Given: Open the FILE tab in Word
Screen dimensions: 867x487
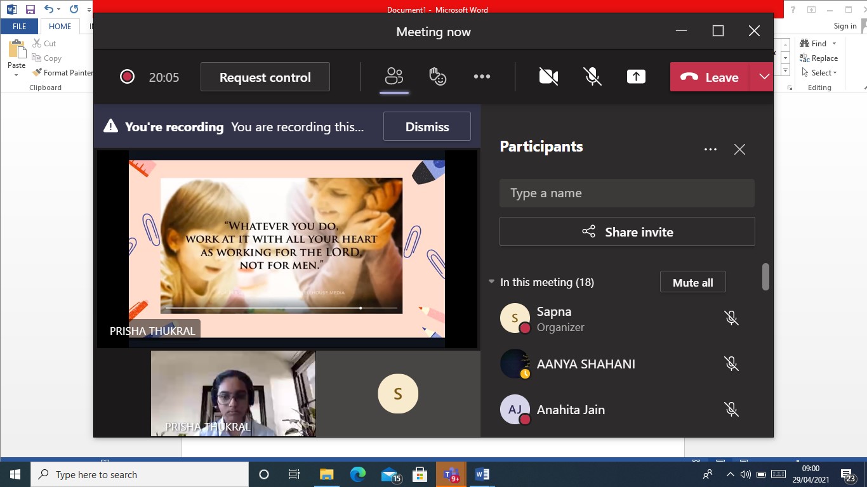Looking at the screenshot, I should (20, 27).
